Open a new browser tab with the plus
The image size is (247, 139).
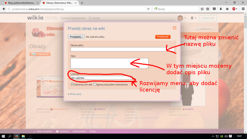(x=82, y=3)
